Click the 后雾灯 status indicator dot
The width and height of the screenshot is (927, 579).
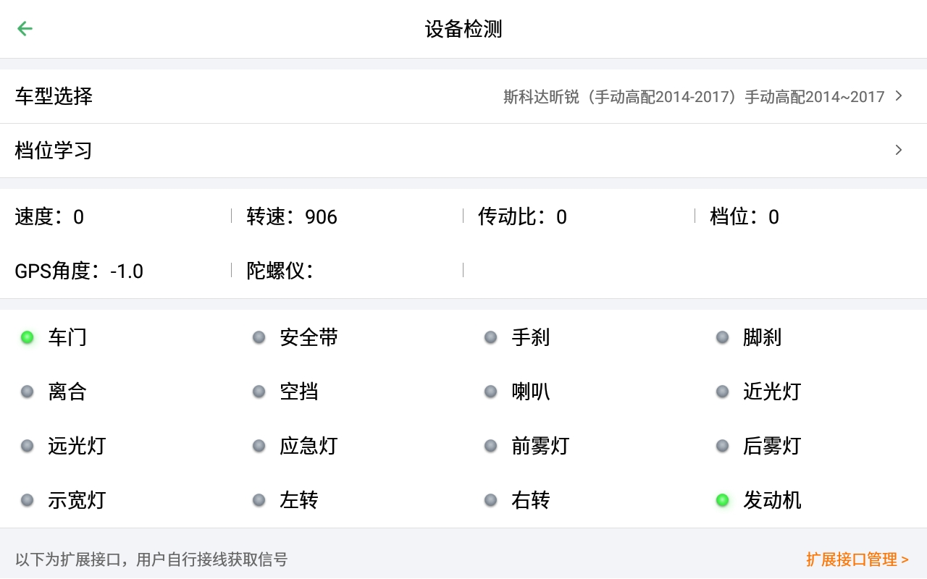[x=723, y=446]
